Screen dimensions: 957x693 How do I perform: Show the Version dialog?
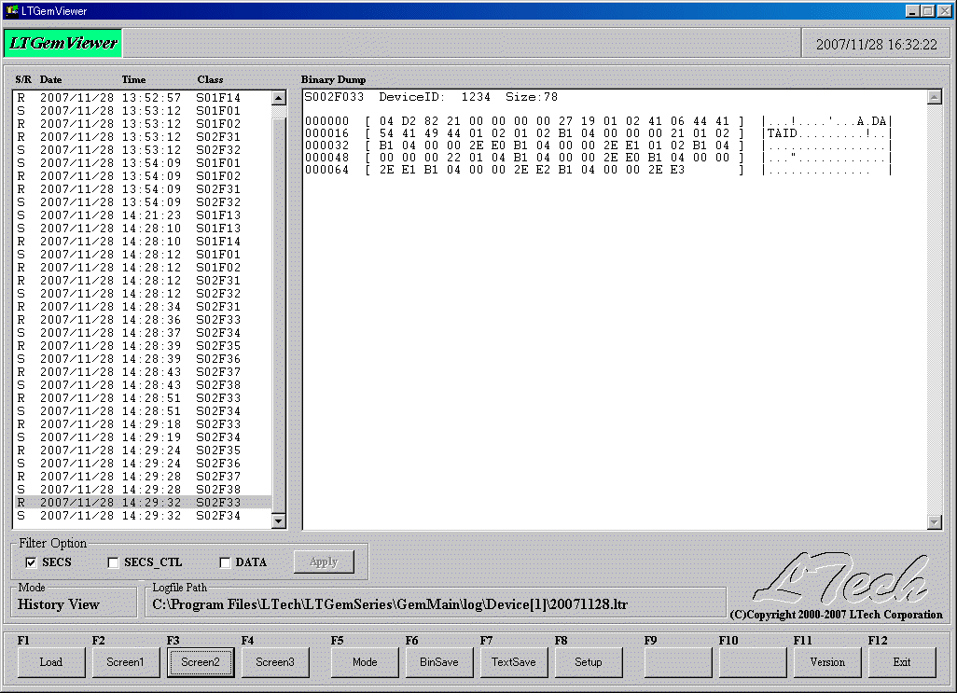coord(826,662)
